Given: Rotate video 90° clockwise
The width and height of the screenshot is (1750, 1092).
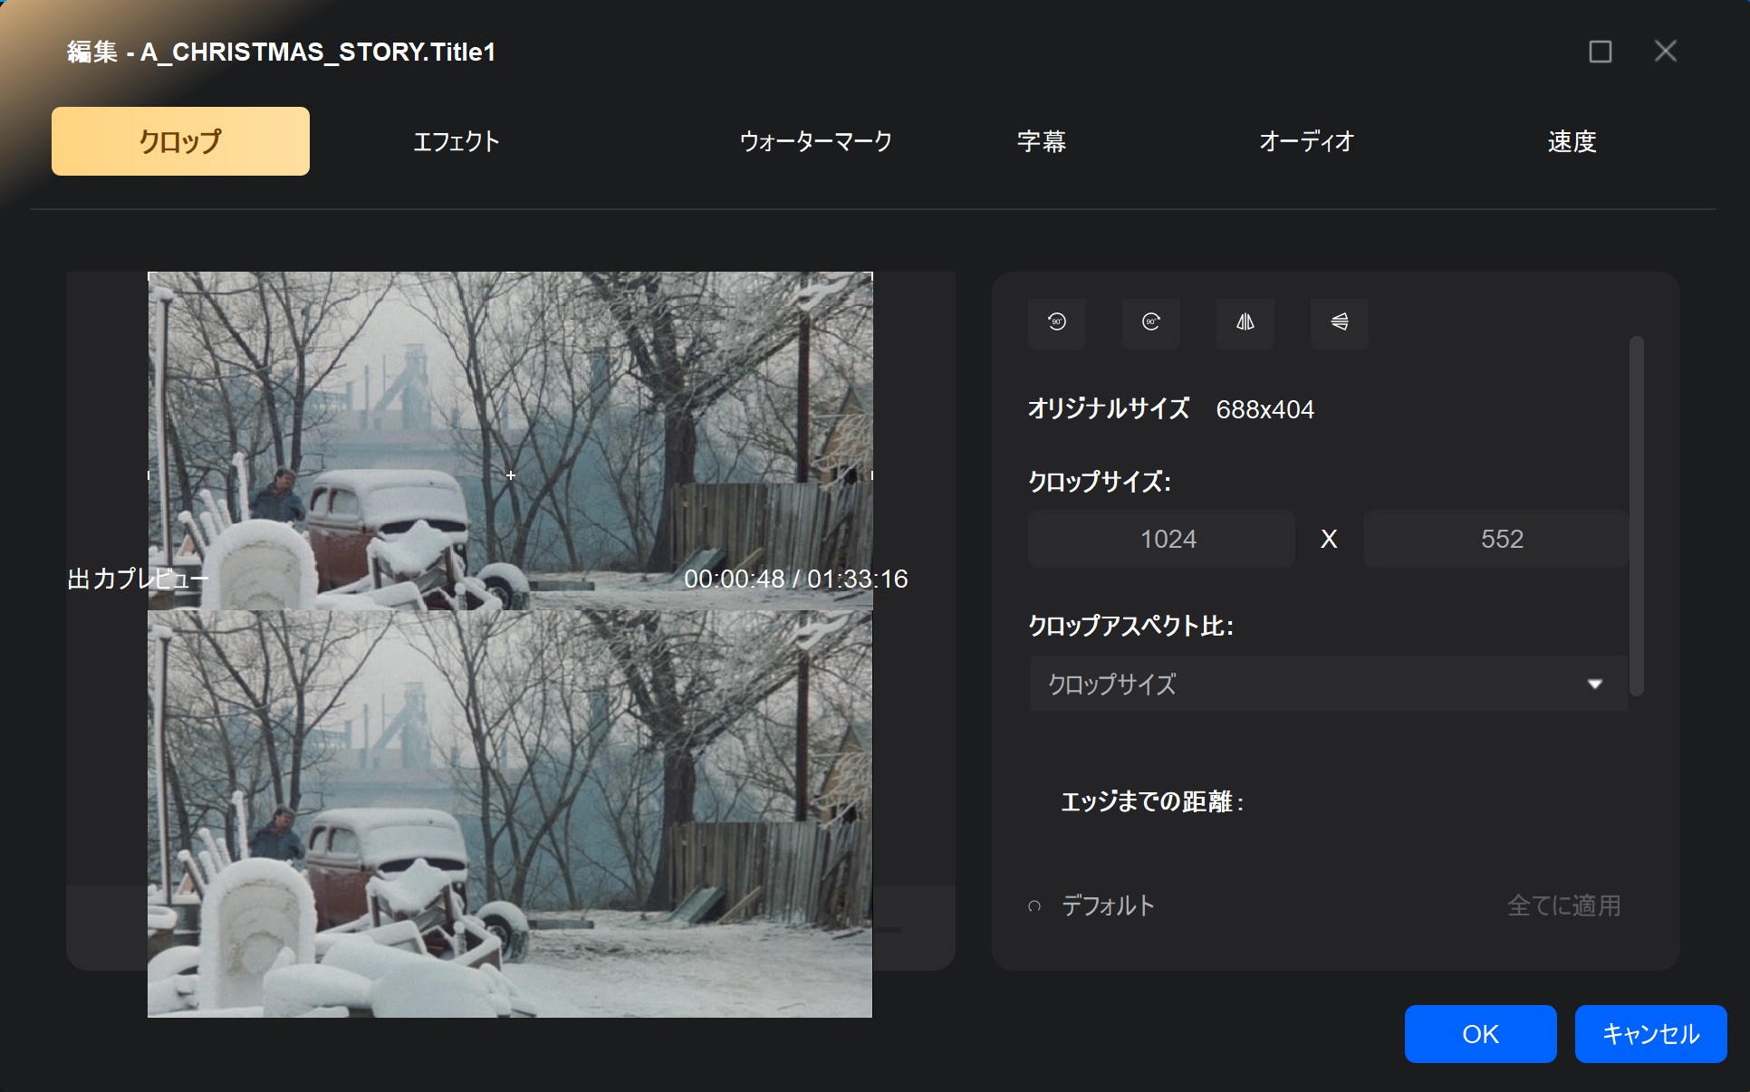Looking at the screenshot, I should click(x=1150, y=322).
